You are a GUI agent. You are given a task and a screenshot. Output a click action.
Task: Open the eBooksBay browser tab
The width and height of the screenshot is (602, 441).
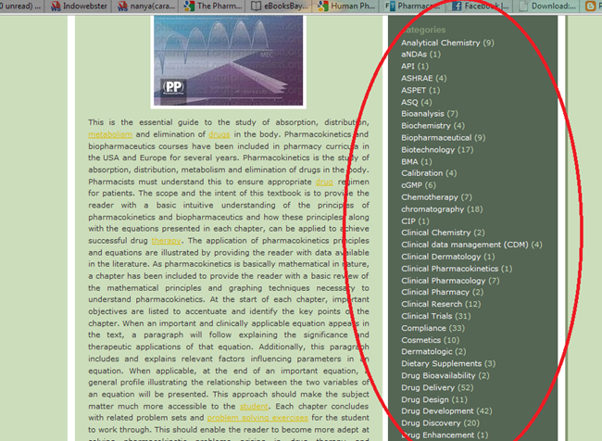pos(279,6)
